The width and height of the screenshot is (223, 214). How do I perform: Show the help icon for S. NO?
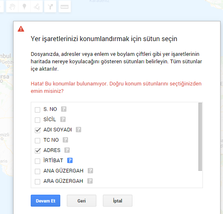click(64, 109)
